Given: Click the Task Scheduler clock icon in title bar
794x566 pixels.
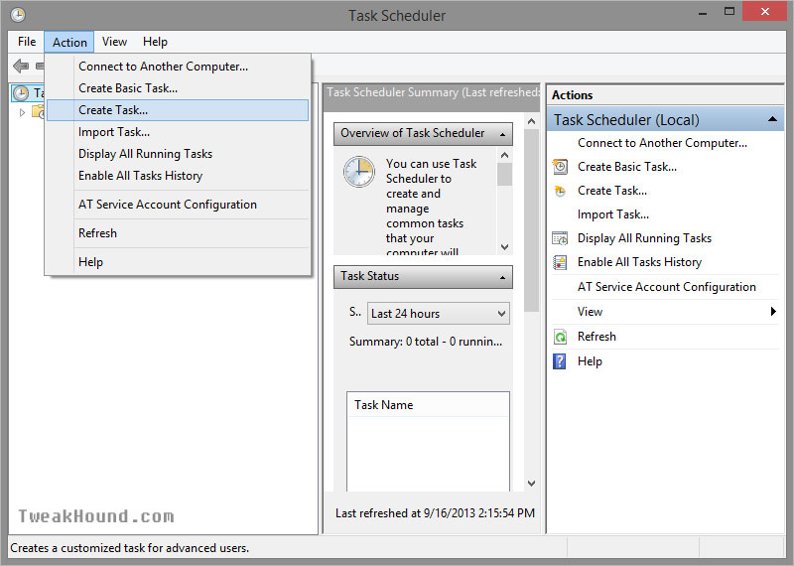Looking at the screenshot, I should (18, 15).
